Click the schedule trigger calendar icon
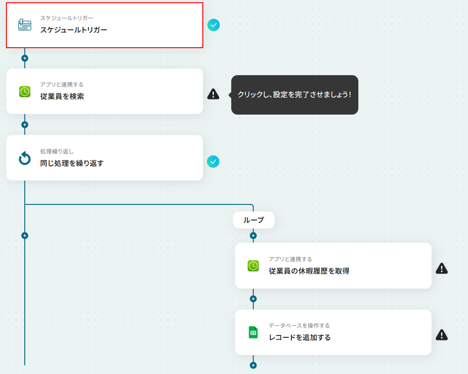The width and height of the screenshot is (468, 374). pyautogui.click(x=24, y=25)
